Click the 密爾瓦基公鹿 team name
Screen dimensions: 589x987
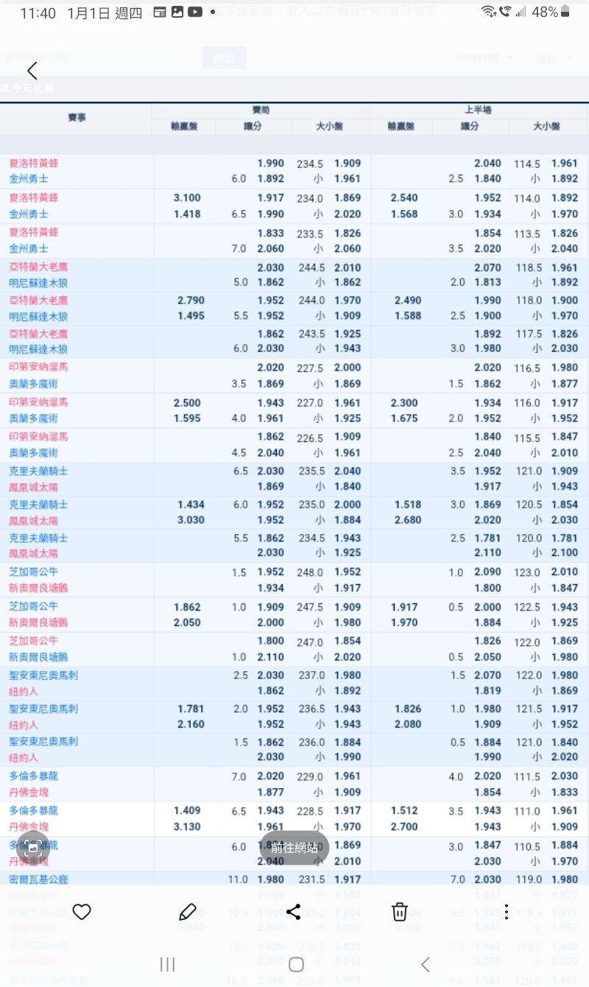click(x=38, y=879)
